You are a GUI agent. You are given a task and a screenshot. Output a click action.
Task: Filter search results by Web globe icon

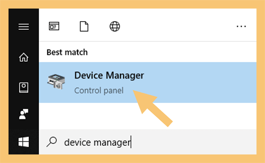pyautogui.click(x=115, y=26)
